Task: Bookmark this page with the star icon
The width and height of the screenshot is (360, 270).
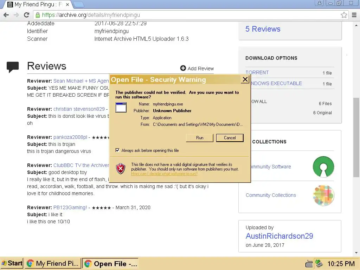Action: [x=344, y=15]
